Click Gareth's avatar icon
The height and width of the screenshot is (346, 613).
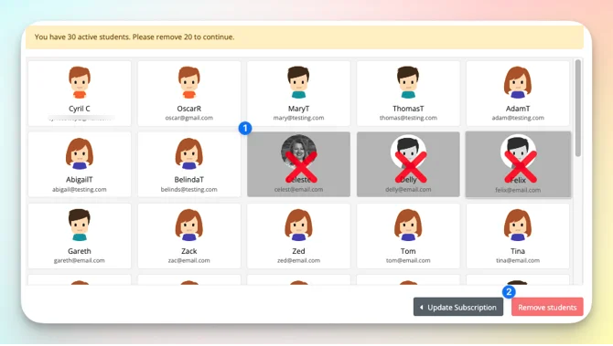click(80, 225)
